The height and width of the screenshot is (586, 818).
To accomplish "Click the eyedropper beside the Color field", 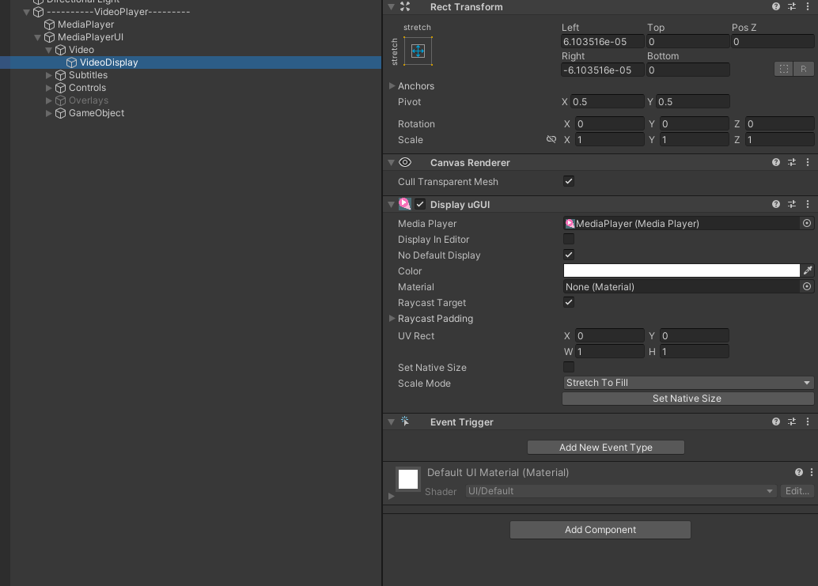I will 808,270.
